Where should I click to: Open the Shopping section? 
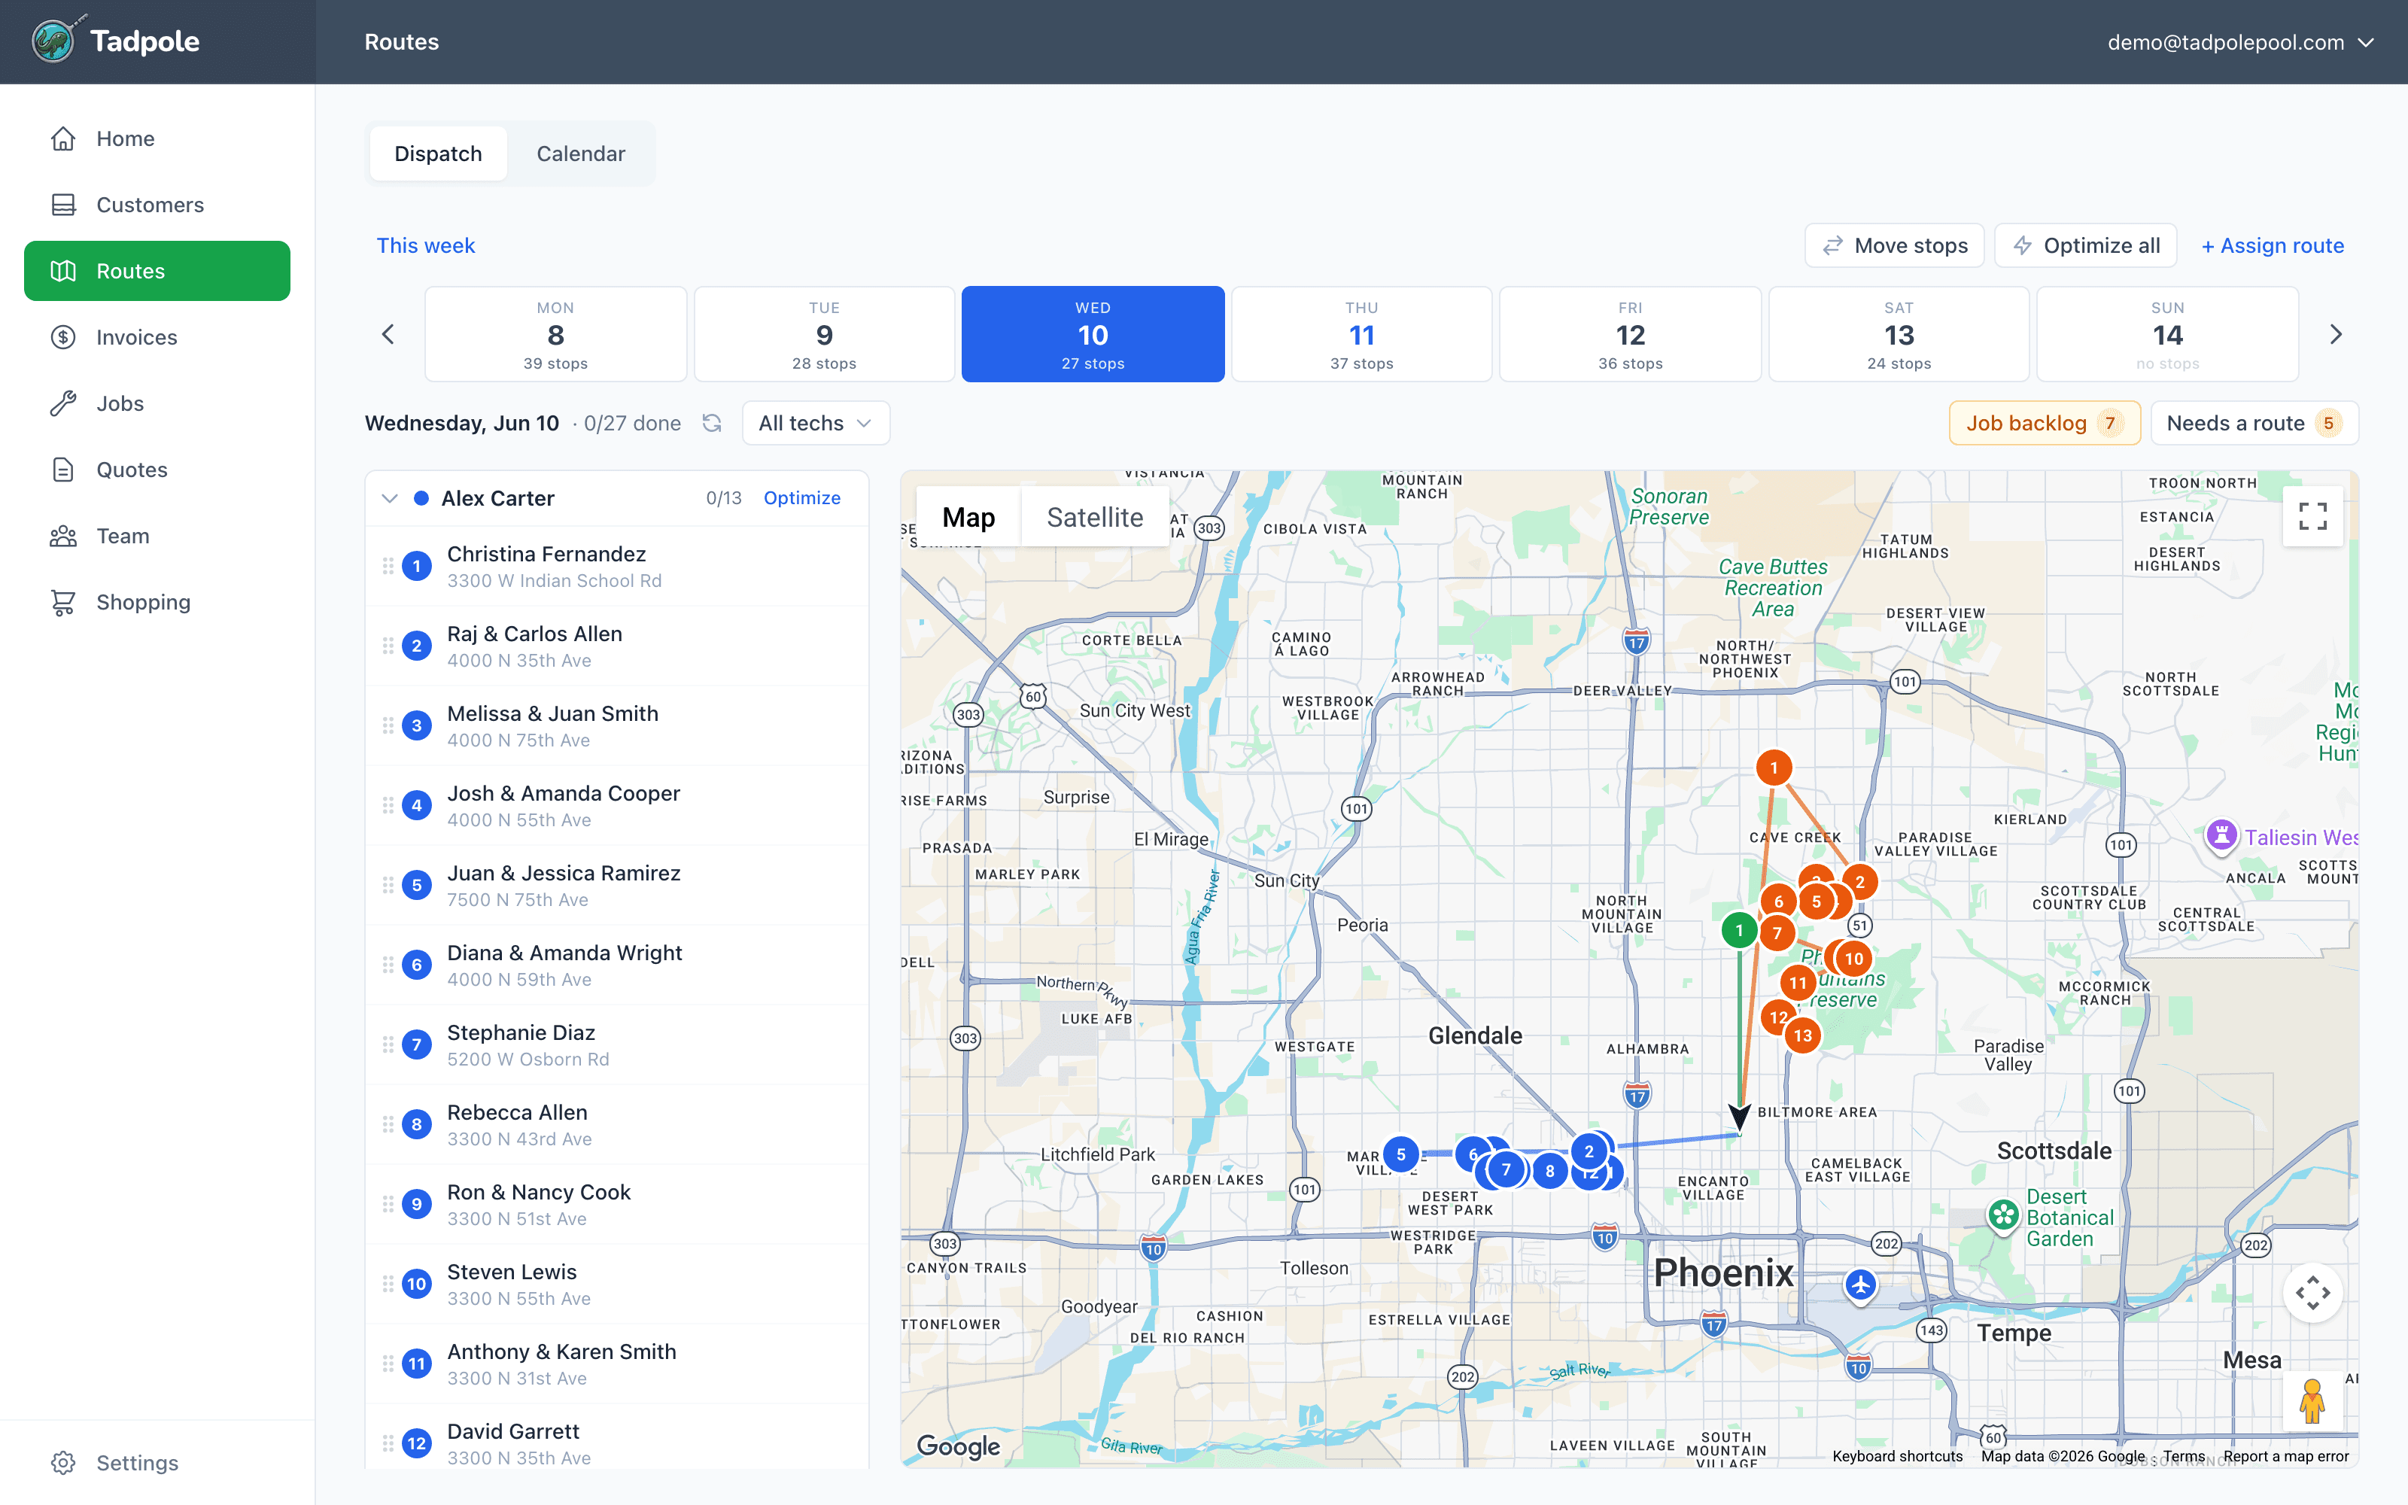tap(157, 602)
